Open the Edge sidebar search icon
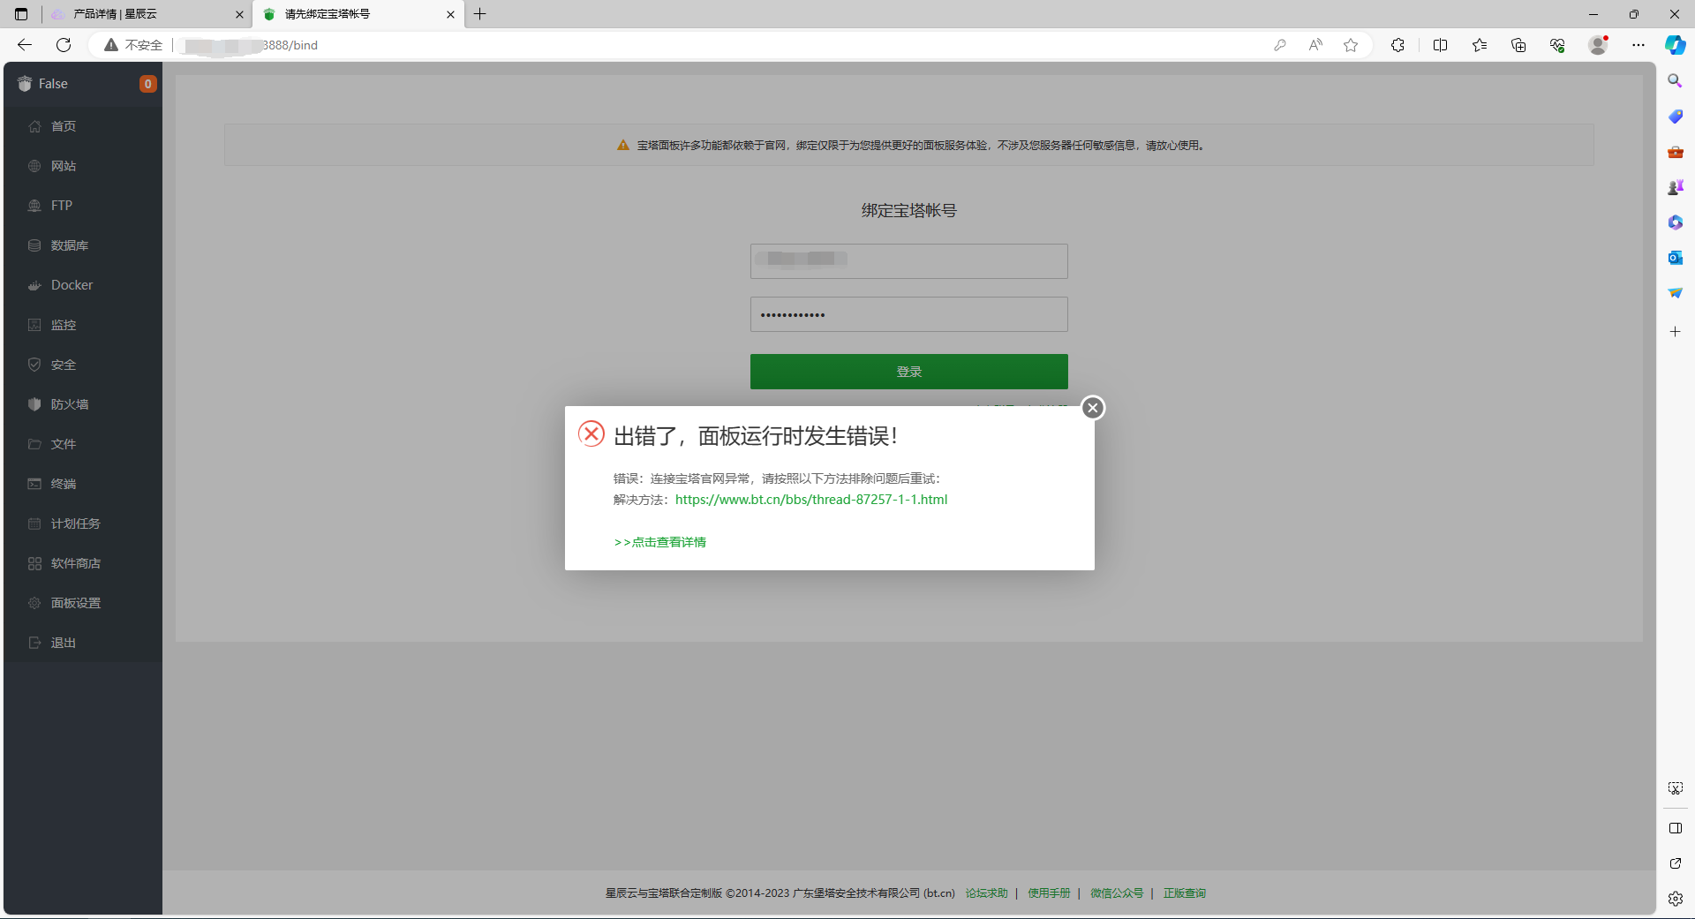This screenshot has height=919, width=1695. [1675, 81]
